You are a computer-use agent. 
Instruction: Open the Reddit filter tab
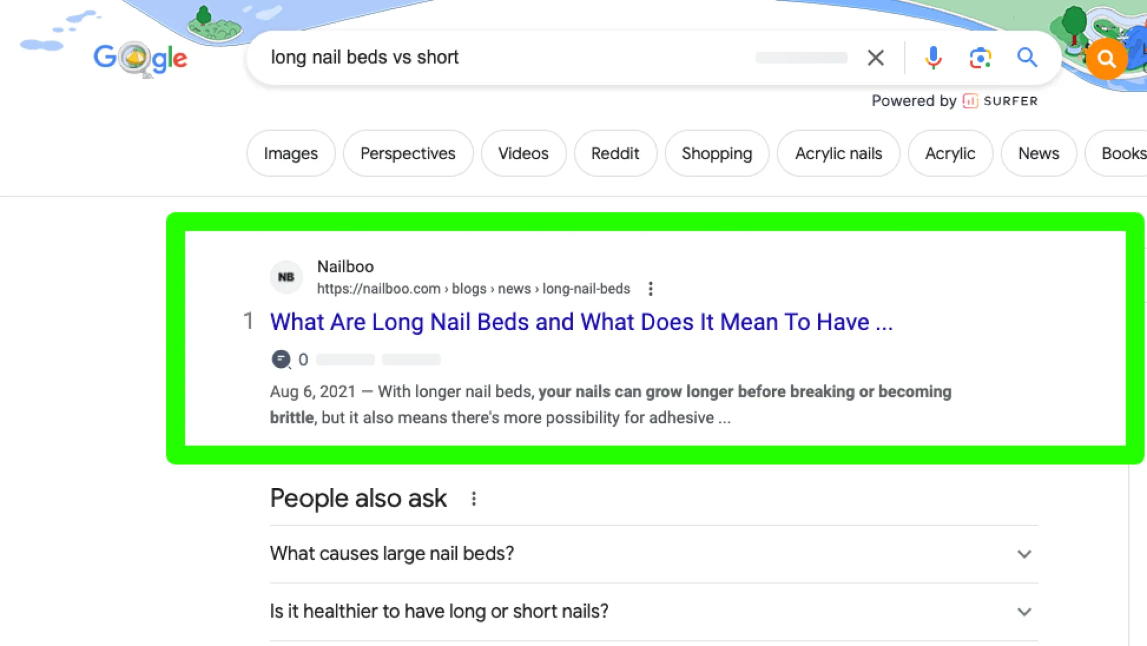point(615,154)
